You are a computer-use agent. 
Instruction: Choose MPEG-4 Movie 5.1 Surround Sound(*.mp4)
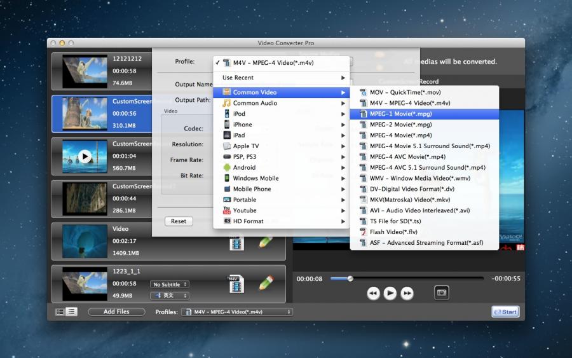click(x=425, y=146)
